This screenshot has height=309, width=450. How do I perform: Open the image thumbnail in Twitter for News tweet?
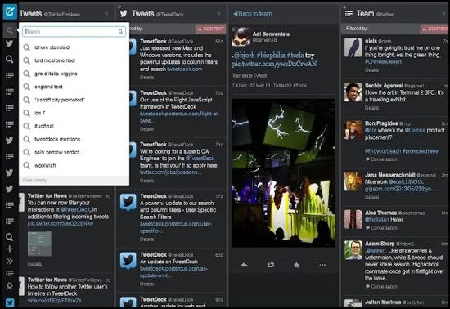point(39,244)
